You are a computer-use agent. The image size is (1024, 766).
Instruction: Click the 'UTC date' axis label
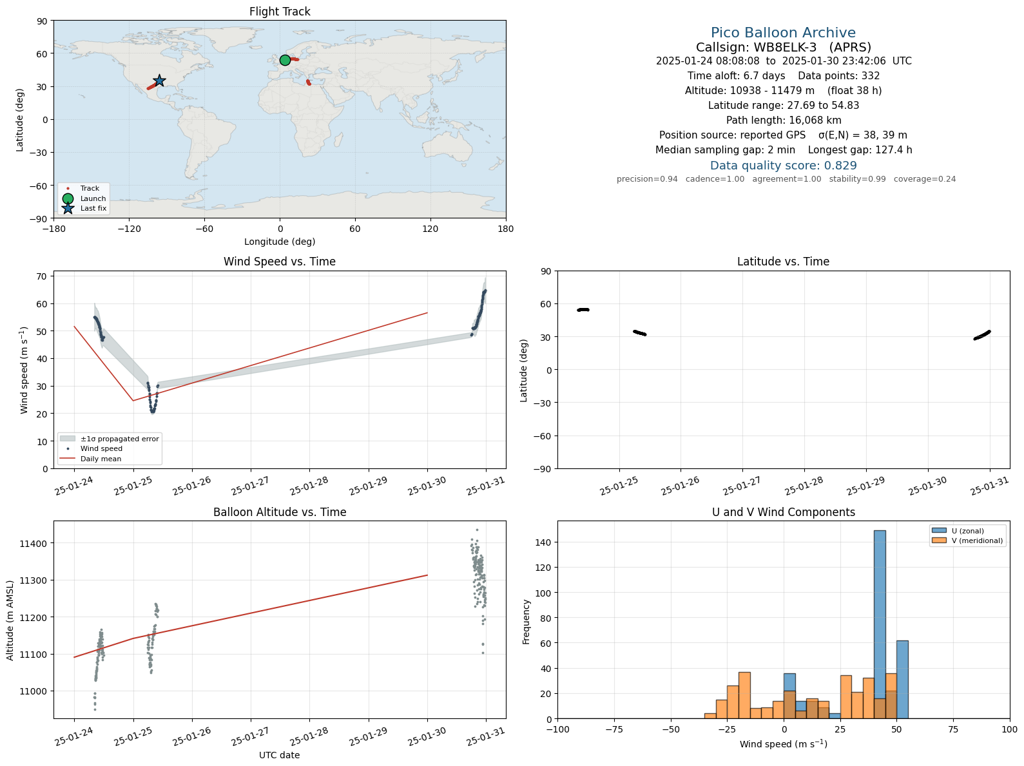[x=280, y=755]
